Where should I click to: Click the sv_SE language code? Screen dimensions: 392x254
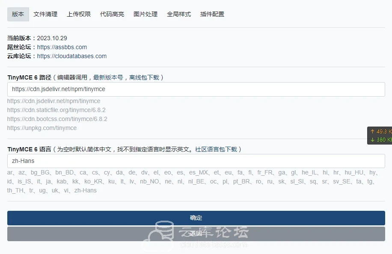[x=342, y=182]
